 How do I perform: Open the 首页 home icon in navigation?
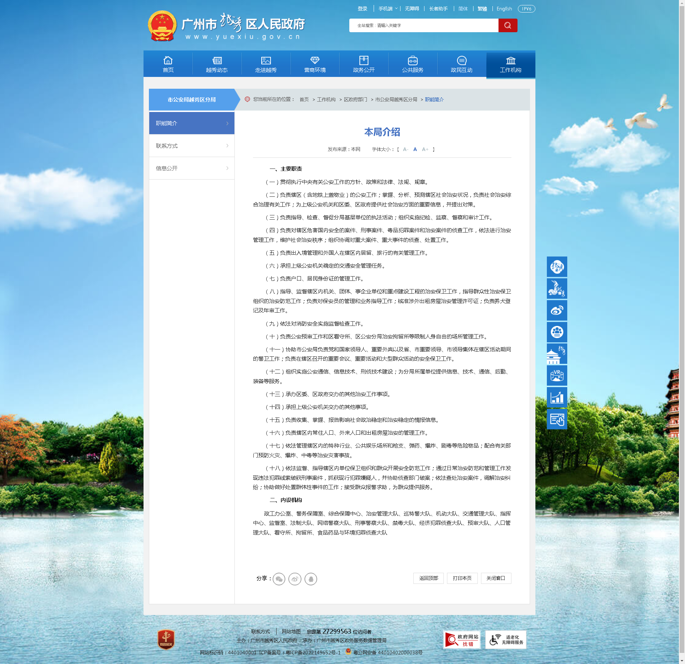pos(168,64)
